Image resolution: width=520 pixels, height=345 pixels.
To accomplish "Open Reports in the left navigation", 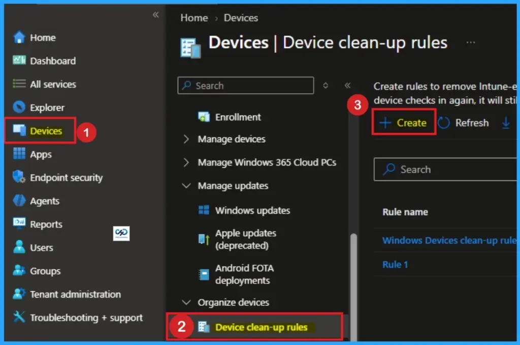I will click(46, 224).
